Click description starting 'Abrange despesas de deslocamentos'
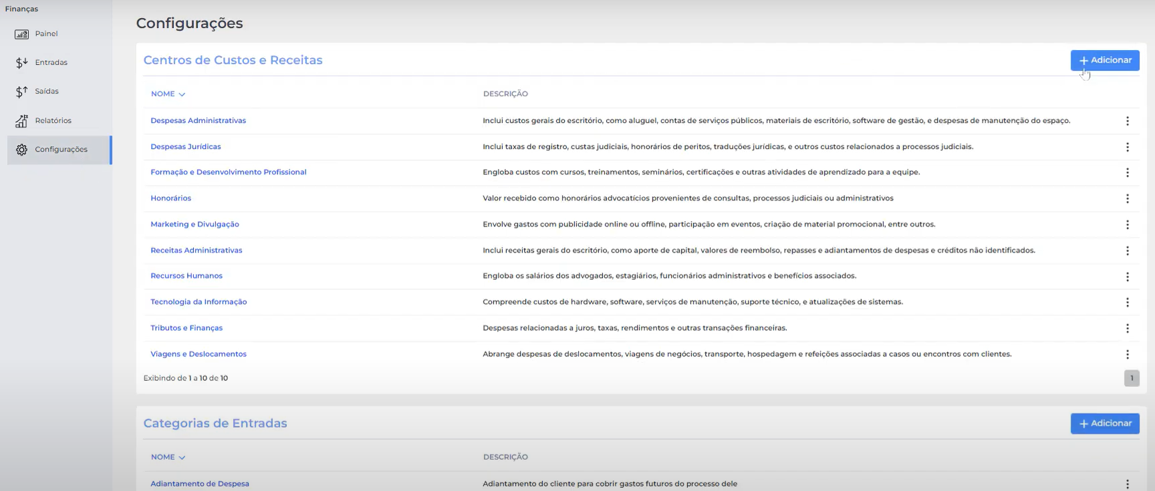This screenshot has height=491, width=1155. tap(747, 354)
